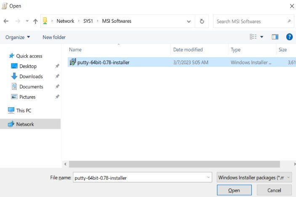Click the Open button
The height and width of the screenshot is (197, 296).
click(234, 190)
